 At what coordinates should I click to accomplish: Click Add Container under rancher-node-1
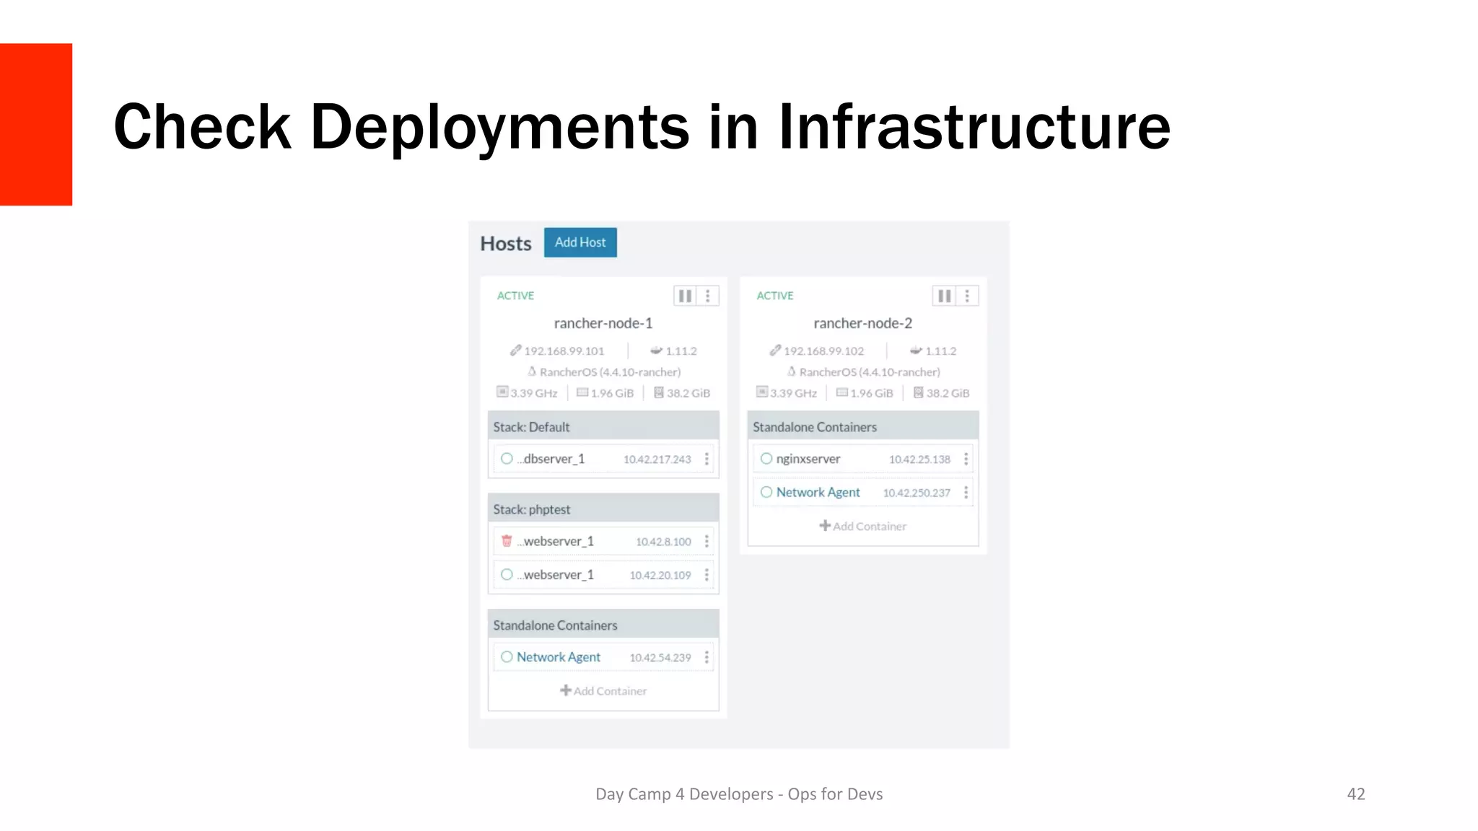pyautogui.click(x=603, y=691)
